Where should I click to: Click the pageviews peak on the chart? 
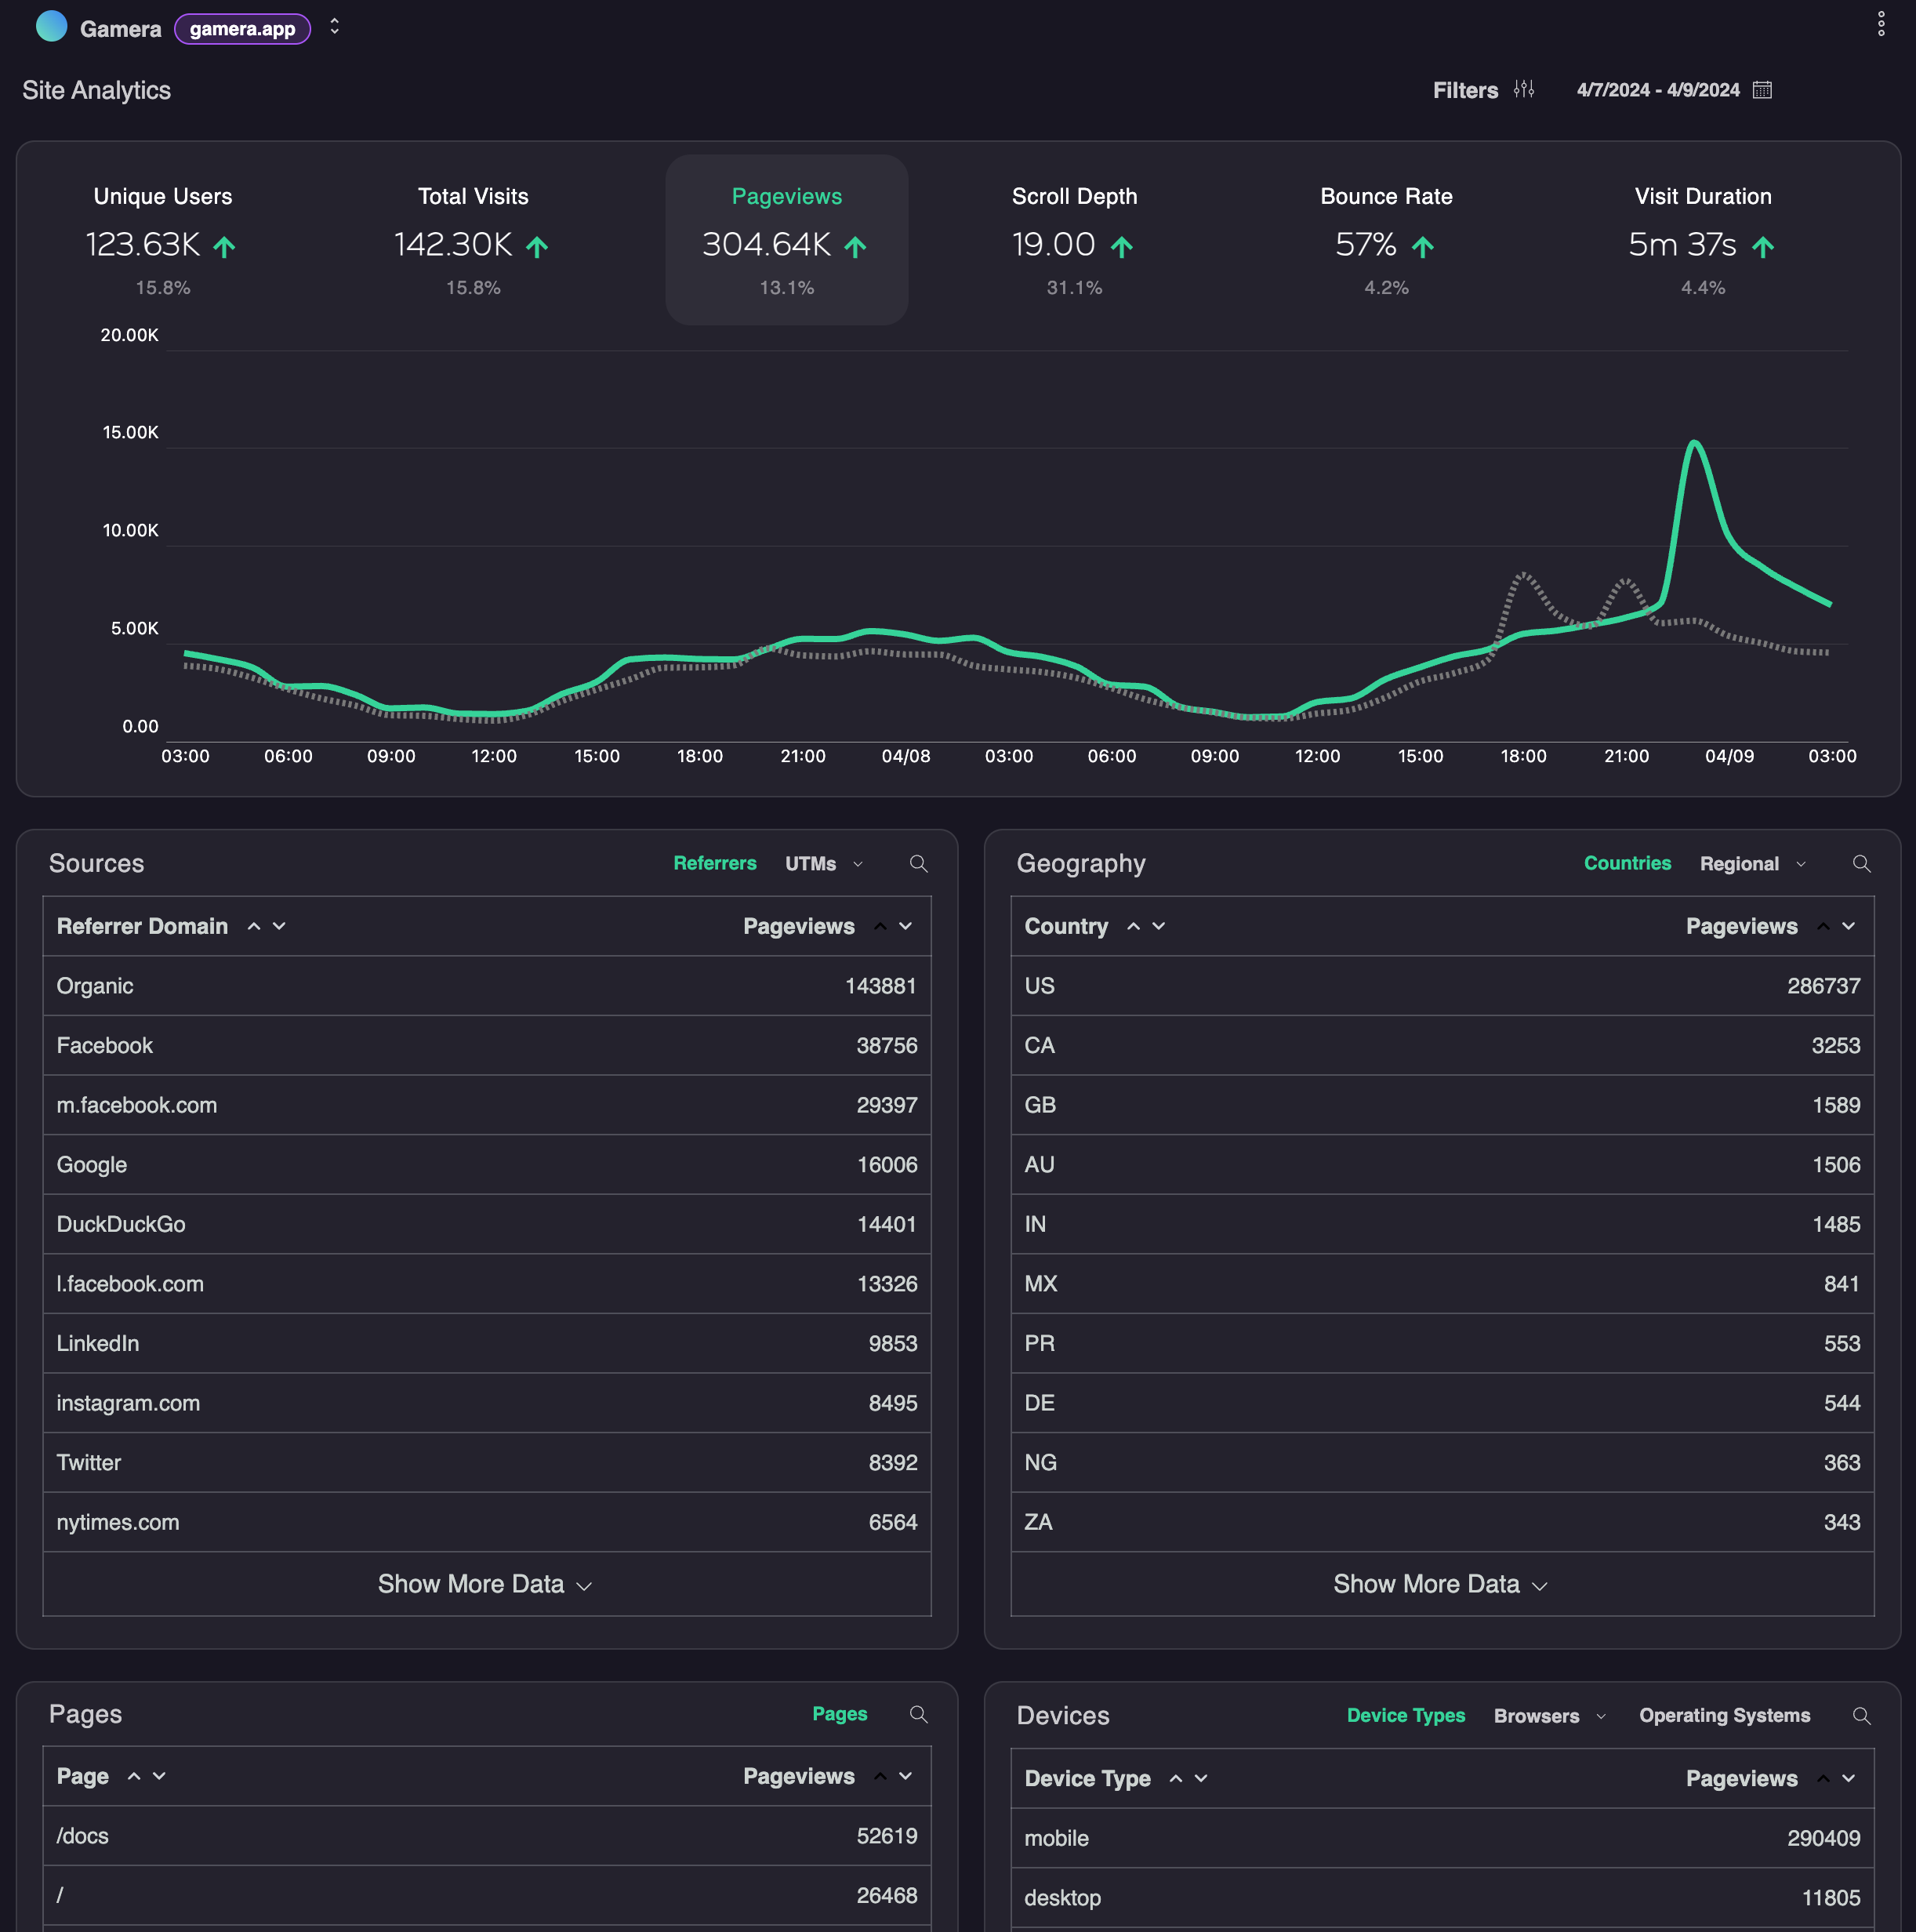[1694, 442]
